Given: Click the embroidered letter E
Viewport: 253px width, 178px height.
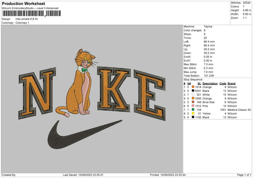Looking at the screenshot, I should 150,95.
